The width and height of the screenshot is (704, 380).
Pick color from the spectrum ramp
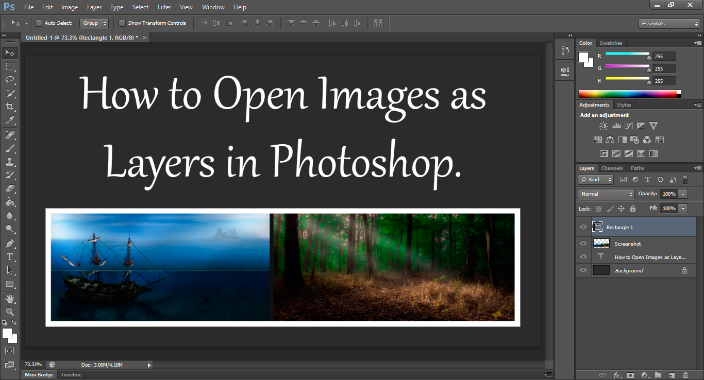point(628,94)
